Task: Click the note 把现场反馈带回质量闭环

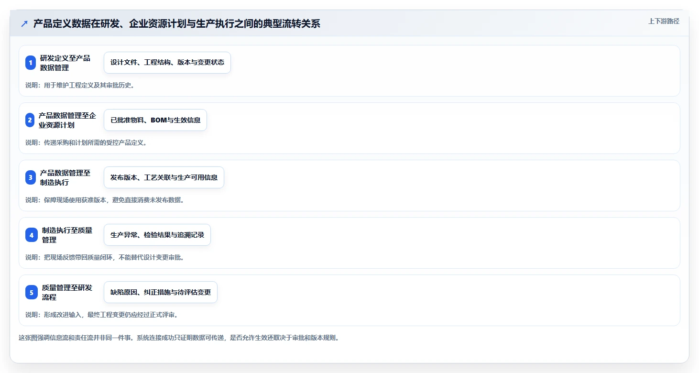Action: pos(105,257)
